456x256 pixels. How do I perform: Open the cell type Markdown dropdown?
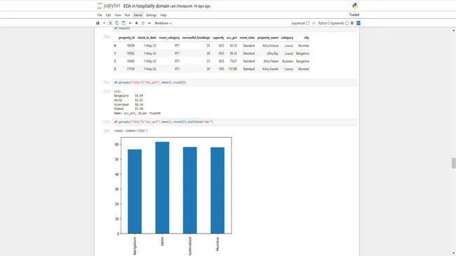click(x=163, y=23)
